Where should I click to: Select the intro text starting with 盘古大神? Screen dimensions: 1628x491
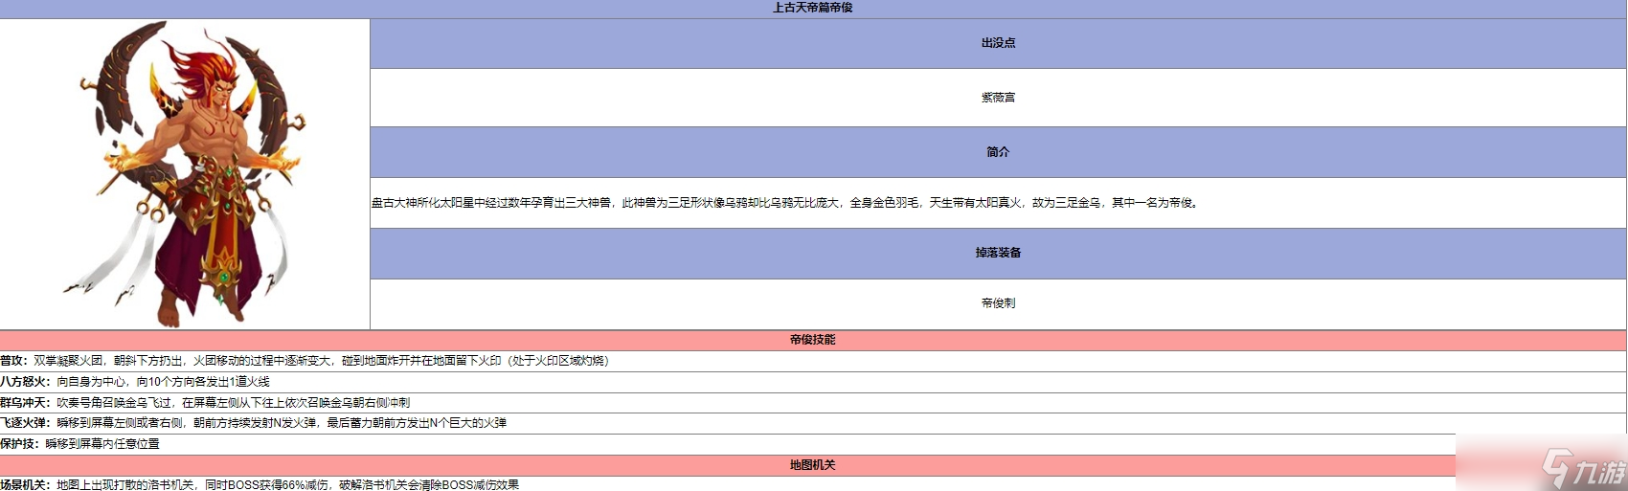tap(785, 203)
